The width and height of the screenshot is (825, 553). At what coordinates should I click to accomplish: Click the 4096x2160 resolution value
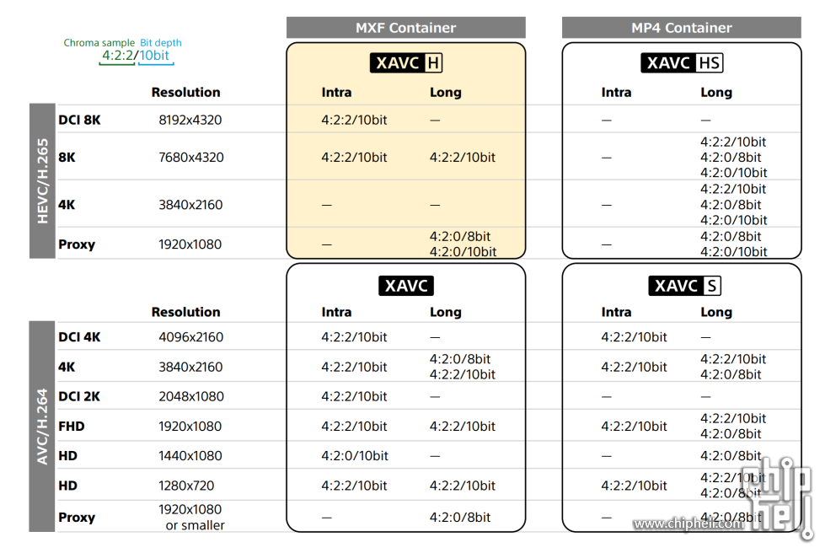[x=191, y=337]
